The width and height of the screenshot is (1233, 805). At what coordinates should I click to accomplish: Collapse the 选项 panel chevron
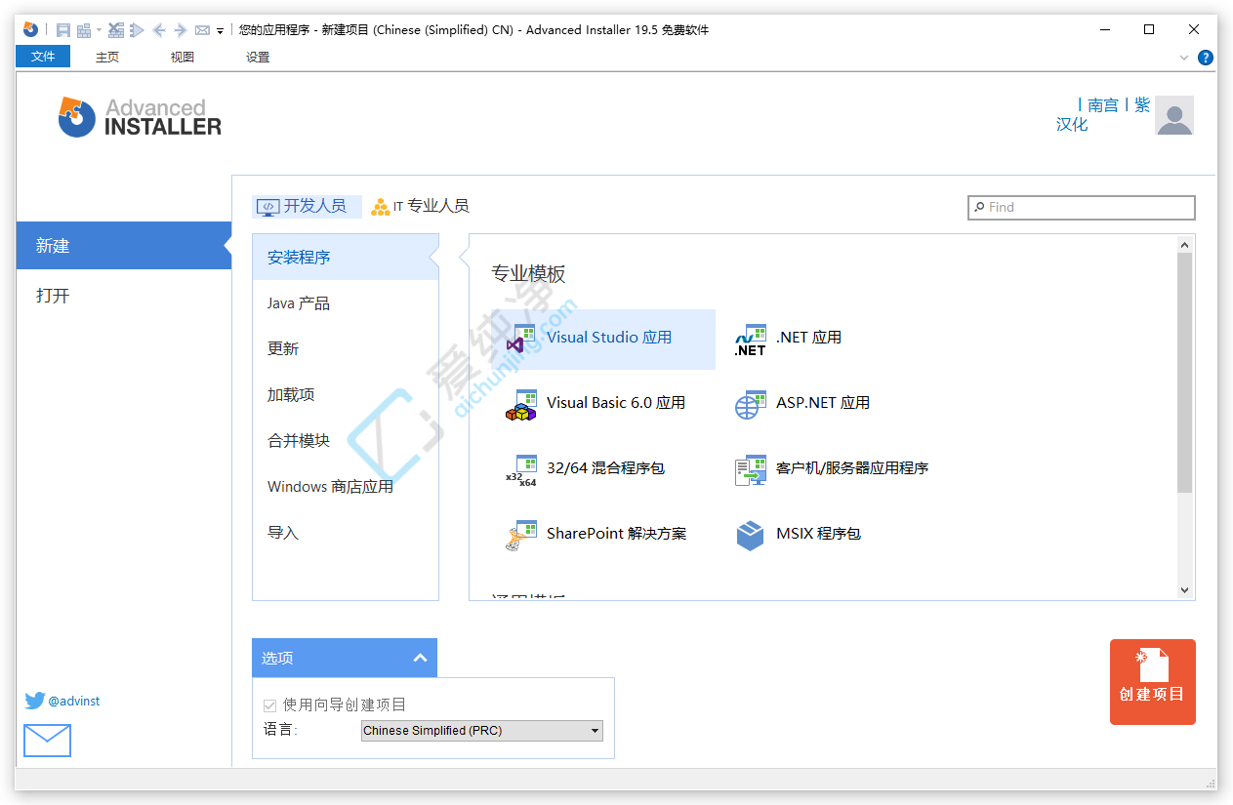tap(420, 658)
